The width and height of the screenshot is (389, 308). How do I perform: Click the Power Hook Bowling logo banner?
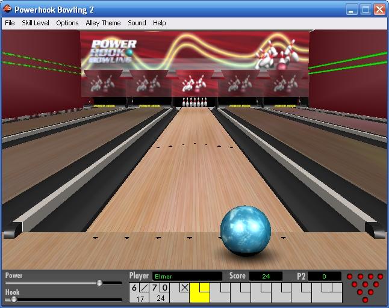click(x=113, y=52)
